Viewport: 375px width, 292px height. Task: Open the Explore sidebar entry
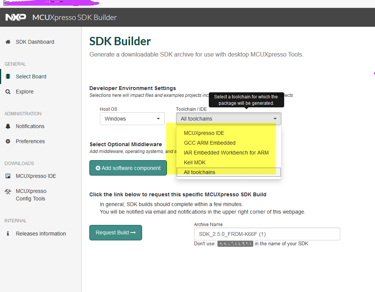click(24, 92)
